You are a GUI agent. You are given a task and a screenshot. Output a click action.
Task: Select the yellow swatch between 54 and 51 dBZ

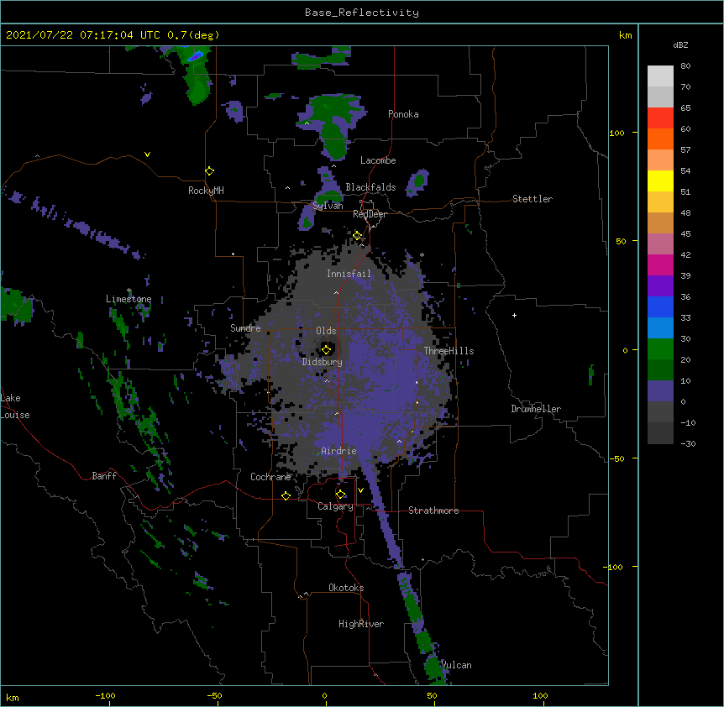[x=660, y=181]
